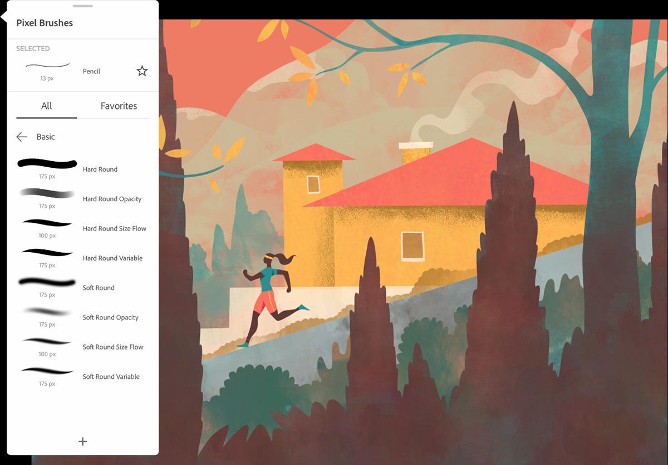Click the Hard Round Opacity stroke preview
This screenshot has width=668, height=465.
click(47, 193)
